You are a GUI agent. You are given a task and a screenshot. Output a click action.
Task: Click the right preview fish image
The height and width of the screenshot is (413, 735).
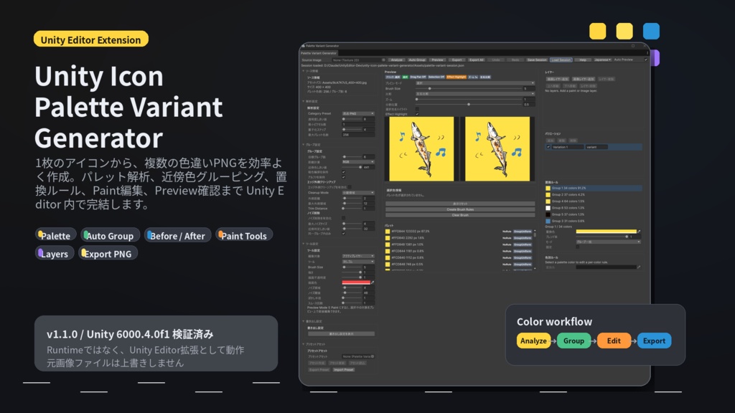pos(497,148)
